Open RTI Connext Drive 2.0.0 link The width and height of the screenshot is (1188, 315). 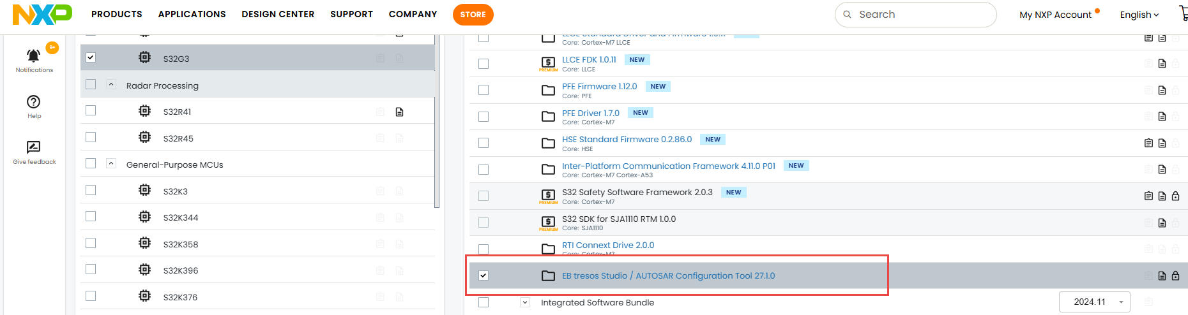tap(608, 245)
